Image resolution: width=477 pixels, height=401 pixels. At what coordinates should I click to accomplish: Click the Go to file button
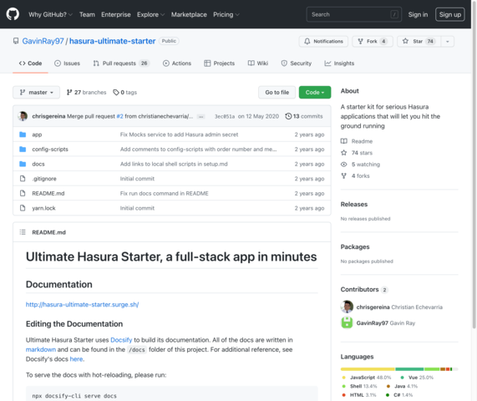277,92
